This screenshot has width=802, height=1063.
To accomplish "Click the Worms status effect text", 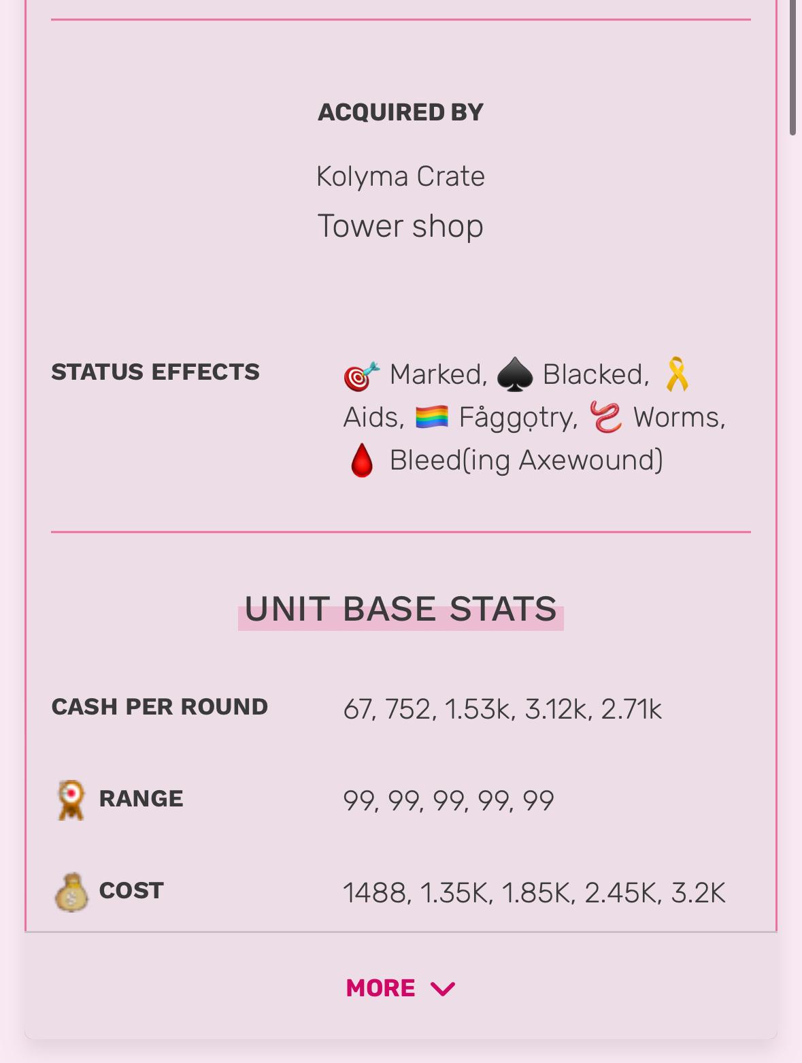I will pos(680,417).
